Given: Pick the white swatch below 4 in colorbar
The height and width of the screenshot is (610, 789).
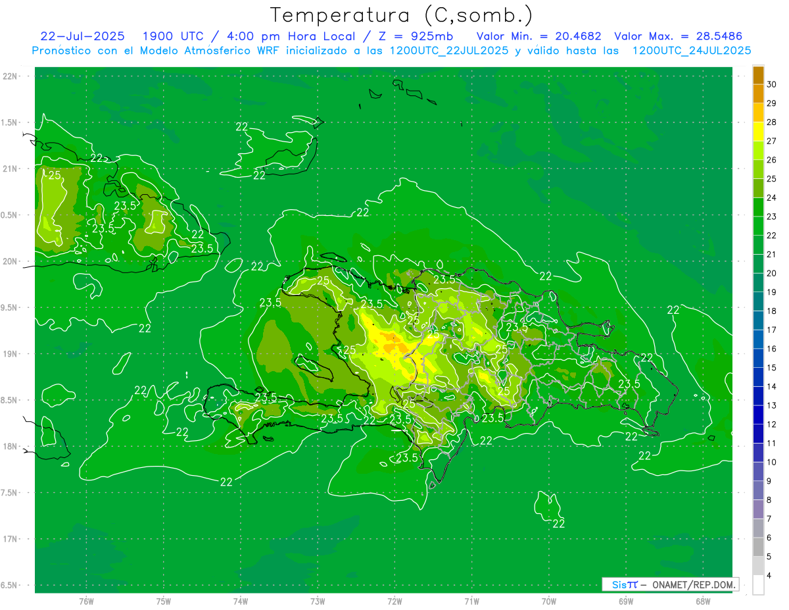Looking at the screenshot, I should pyautogui.click(x=758, y=584).
